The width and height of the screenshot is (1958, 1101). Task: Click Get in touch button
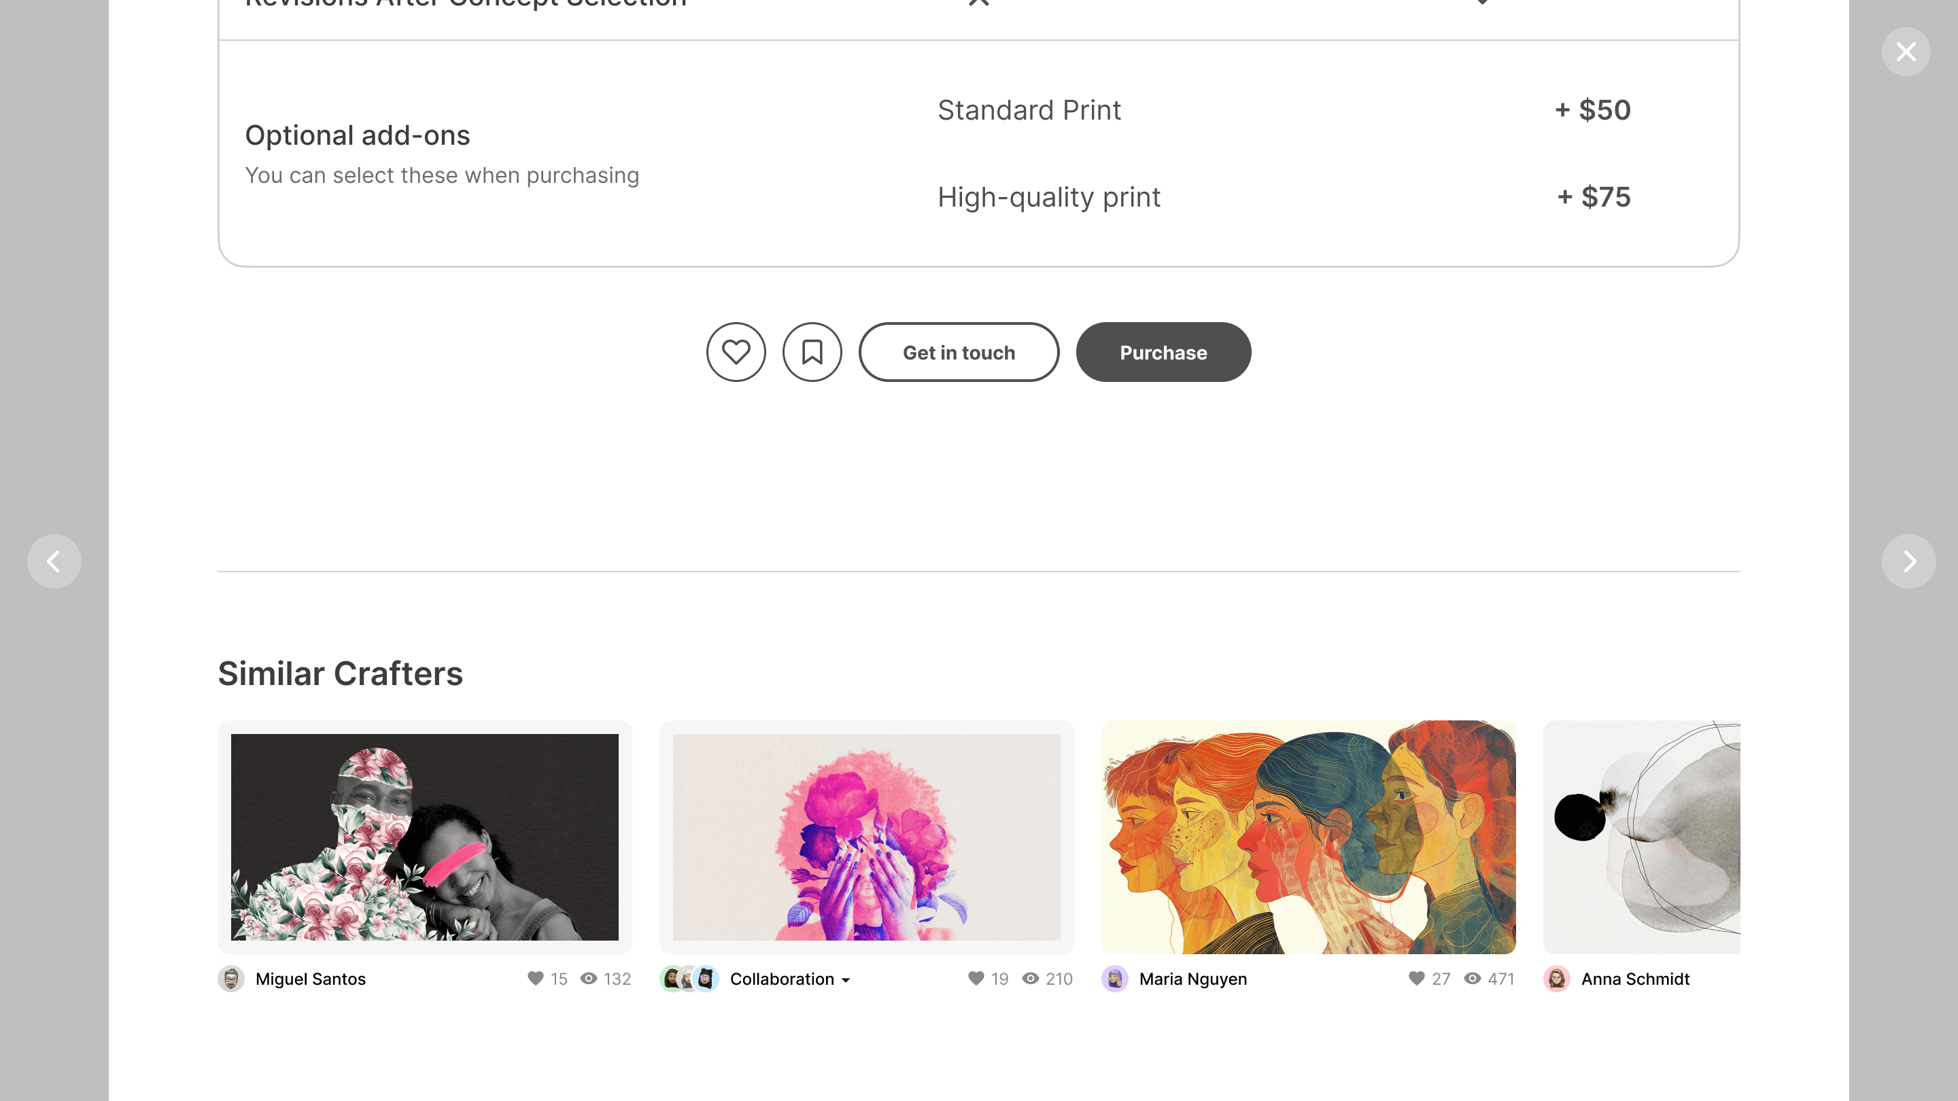[959, 352]
